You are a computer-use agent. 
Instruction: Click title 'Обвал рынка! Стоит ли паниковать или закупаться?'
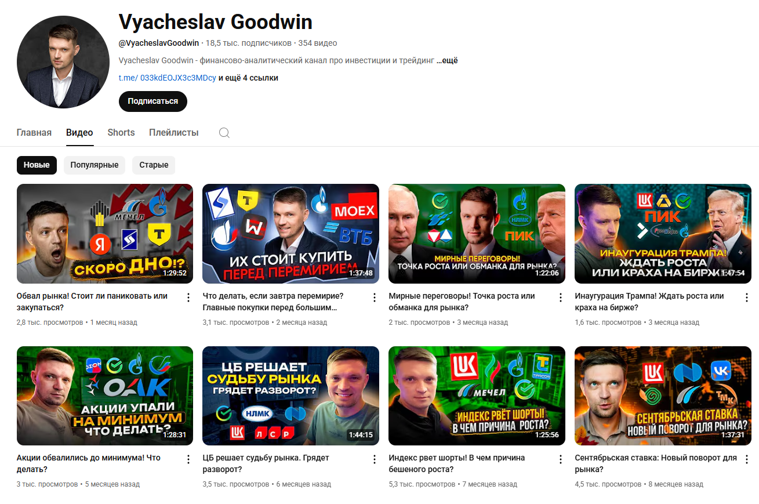pos(92,302)
